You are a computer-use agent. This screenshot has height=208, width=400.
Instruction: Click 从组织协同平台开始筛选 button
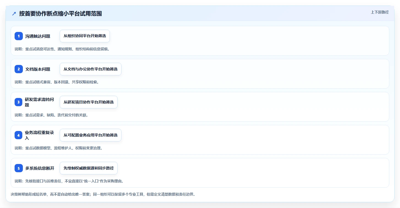click(x=85, y=36)
